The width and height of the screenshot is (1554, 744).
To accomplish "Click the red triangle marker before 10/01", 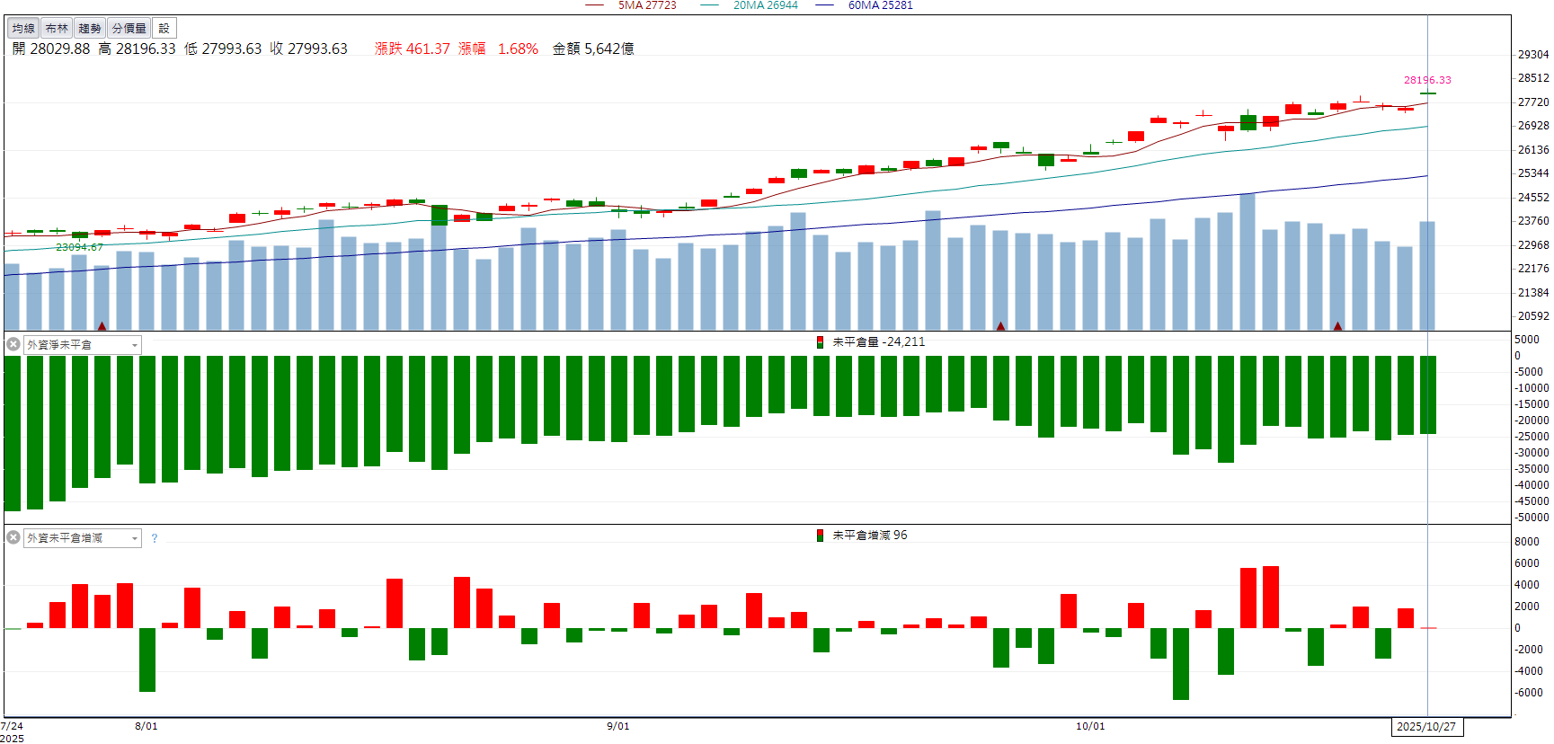I will (x=1000, y=325).
